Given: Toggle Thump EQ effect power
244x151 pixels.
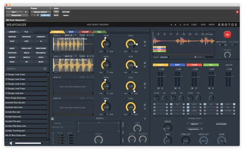Looking at the screenshot, I should click(188, 108).
